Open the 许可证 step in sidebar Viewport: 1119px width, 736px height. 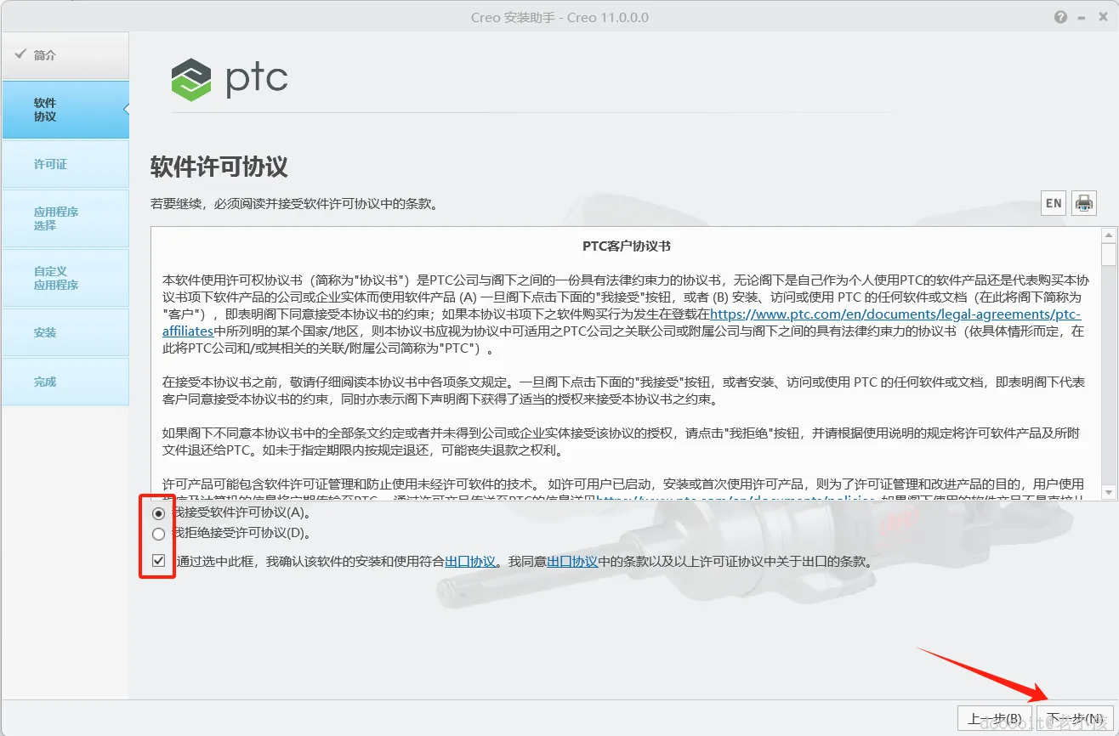(x=65, y=164)
